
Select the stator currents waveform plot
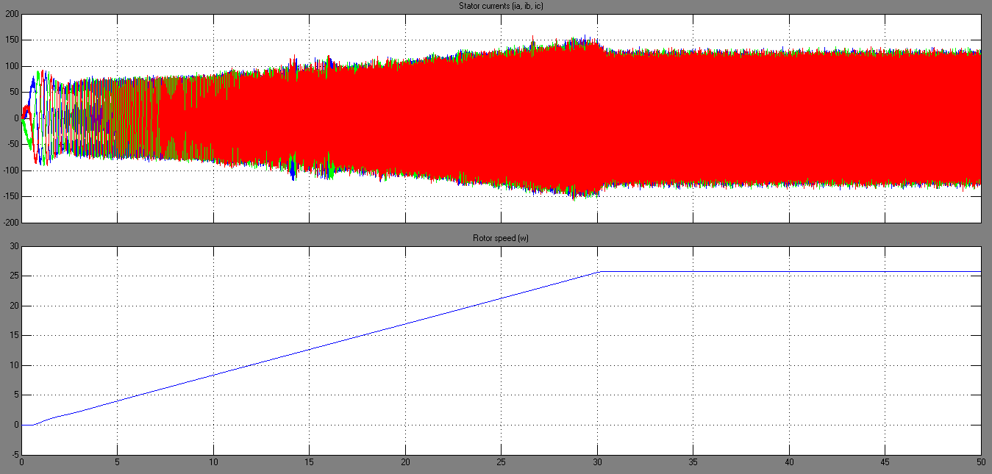click(502, 118)
